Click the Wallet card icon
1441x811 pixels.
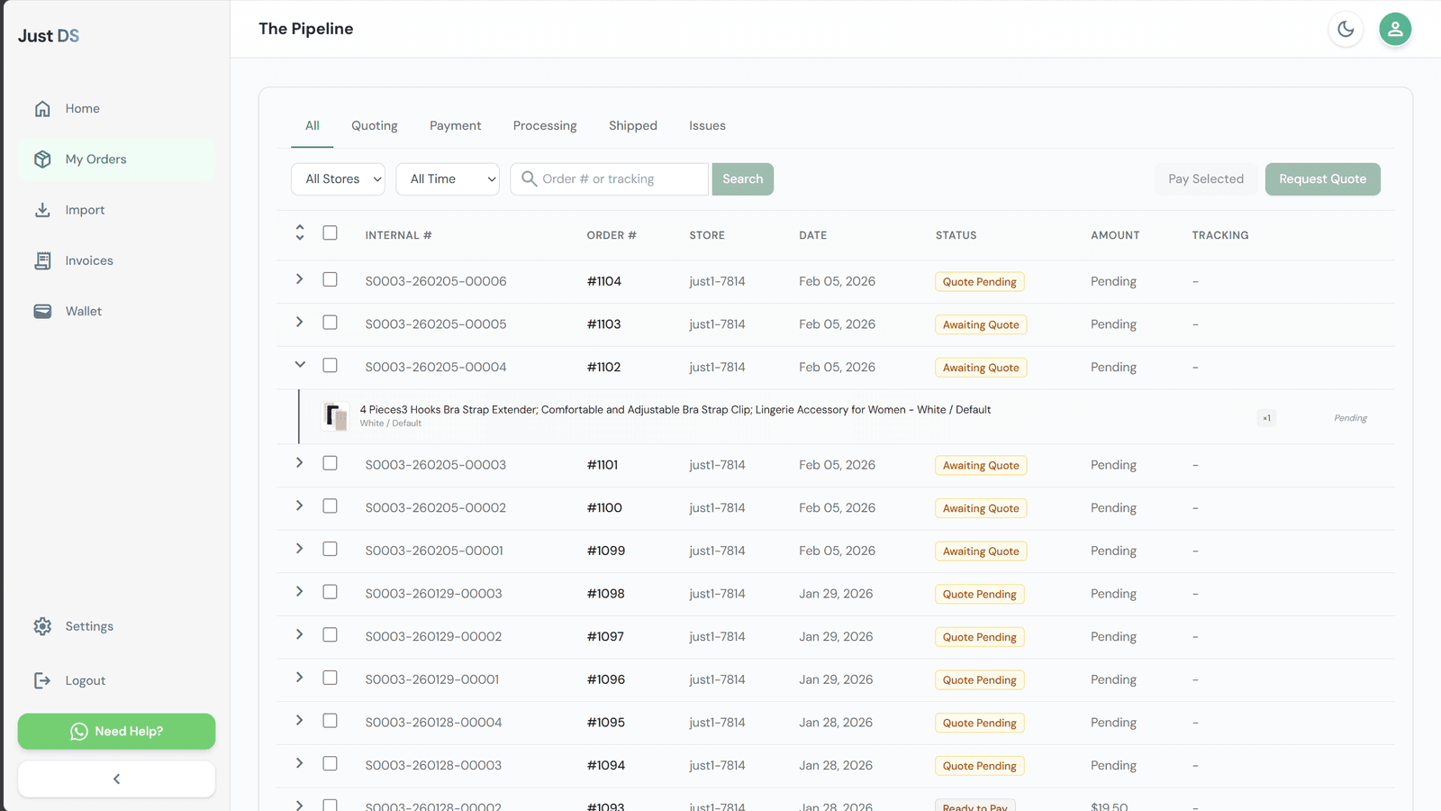click(42, 311)
